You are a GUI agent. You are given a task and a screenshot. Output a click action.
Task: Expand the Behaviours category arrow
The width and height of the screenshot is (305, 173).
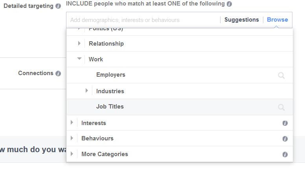tap(72, 138)
